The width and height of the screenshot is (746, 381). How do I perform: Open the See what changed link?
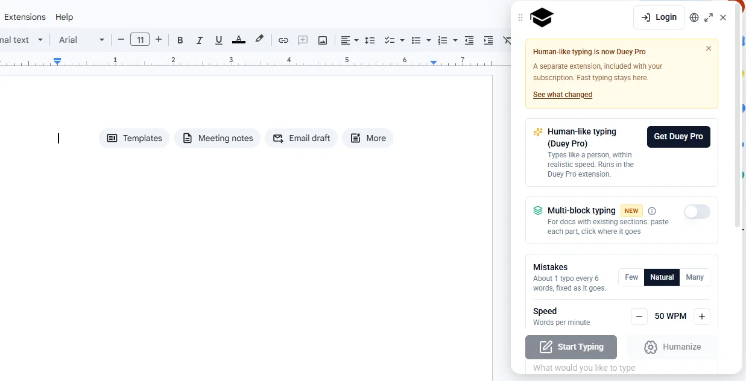563,95
